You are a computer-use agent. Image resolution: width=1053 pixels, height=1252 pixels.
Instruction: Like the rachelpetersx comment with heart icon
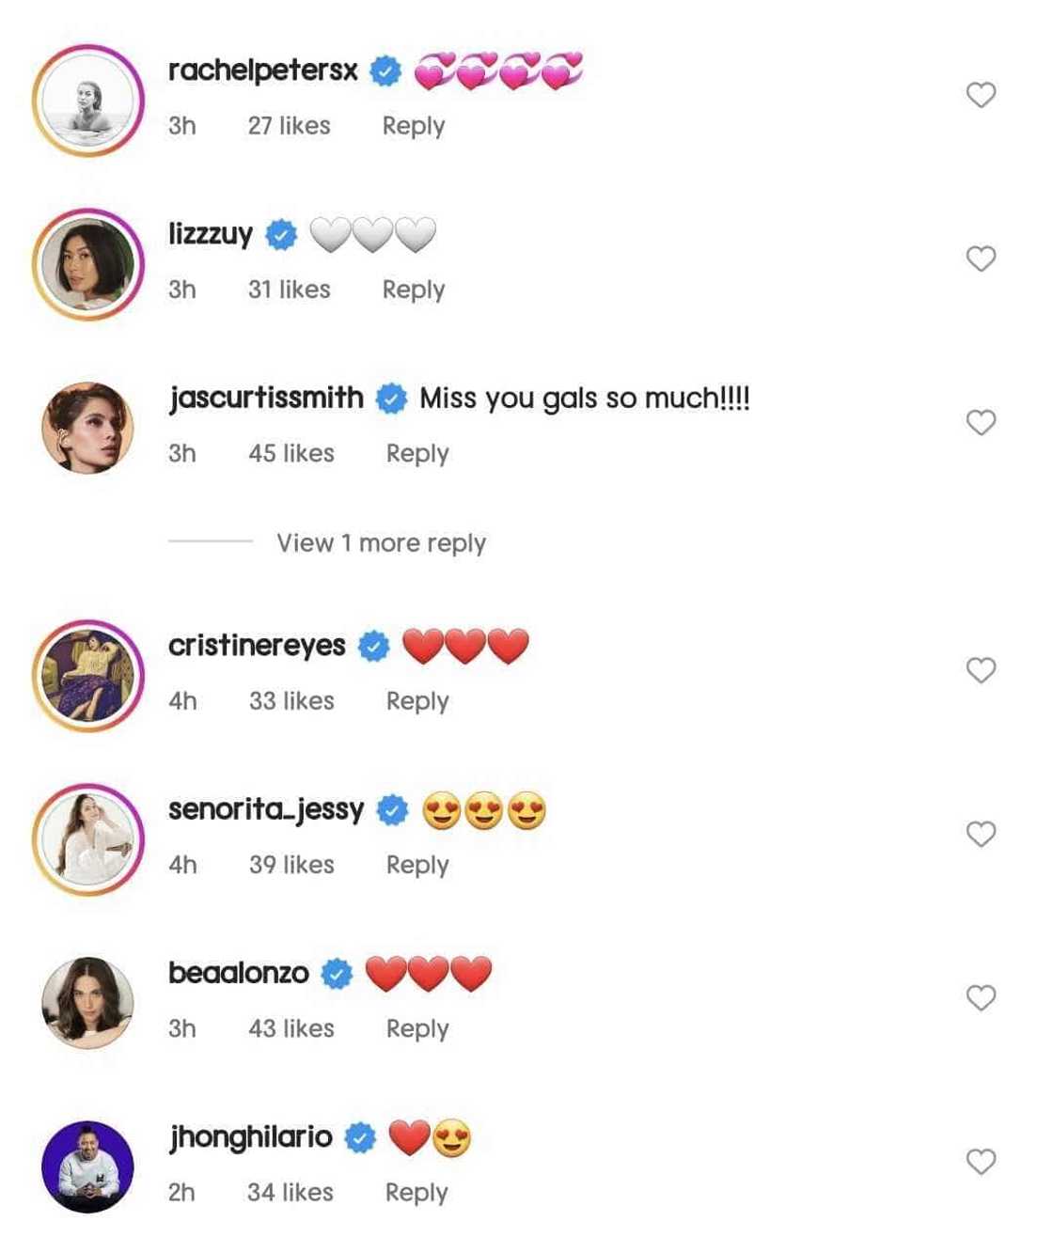pyautogui.click(x=981, y=95)
